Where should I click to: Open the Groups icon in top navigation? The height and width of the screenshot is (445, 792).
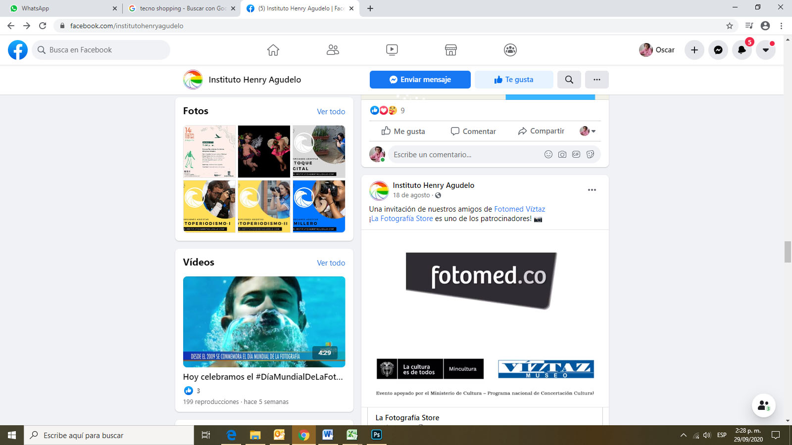pos(510,50)
